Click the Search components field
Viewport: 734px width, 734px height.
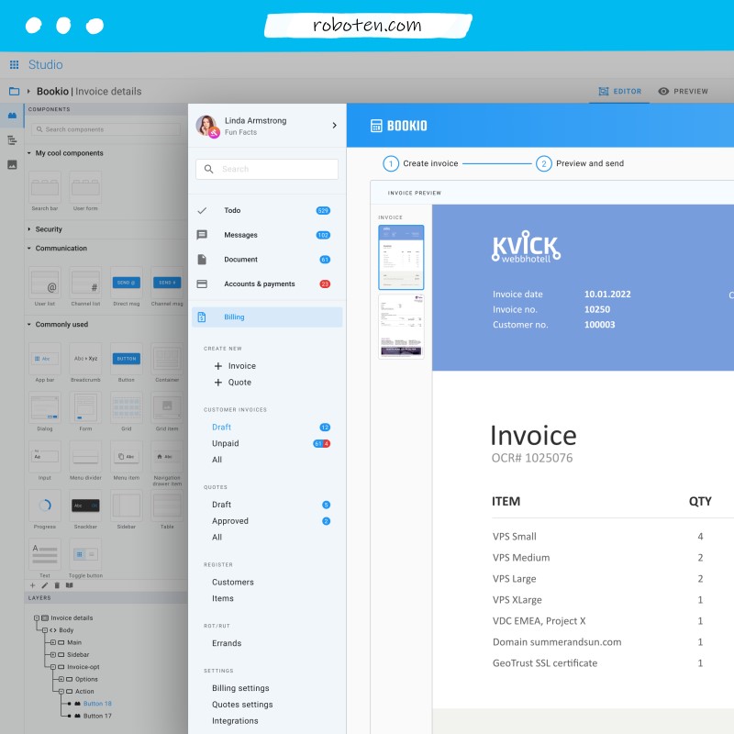pos(106,129)
